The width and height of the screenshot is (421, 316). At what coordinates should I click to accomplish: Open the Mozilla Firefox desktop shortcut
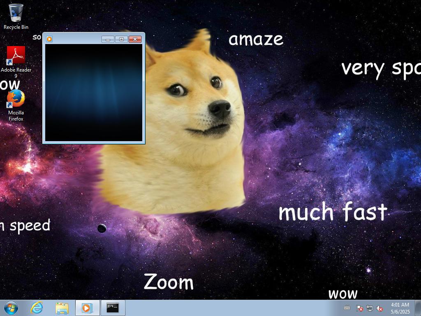pyautogui.click(x=16, y=105)
